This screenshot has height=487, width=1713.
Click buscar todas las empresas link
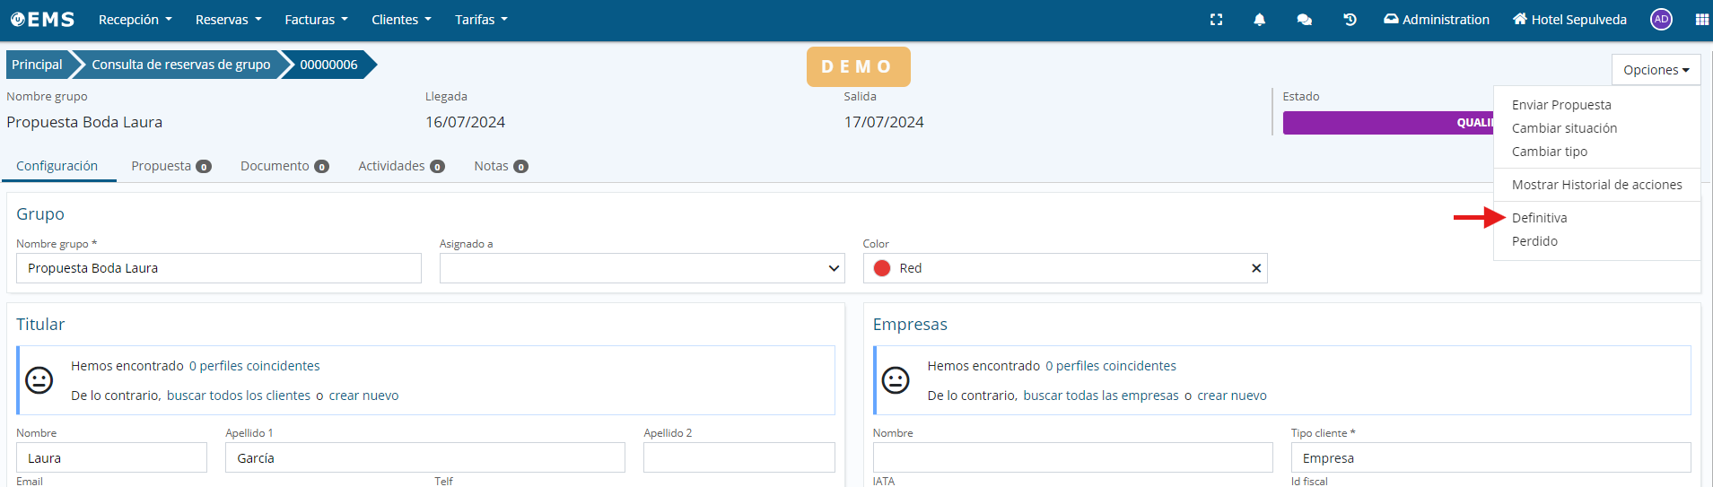point(1100,396)
